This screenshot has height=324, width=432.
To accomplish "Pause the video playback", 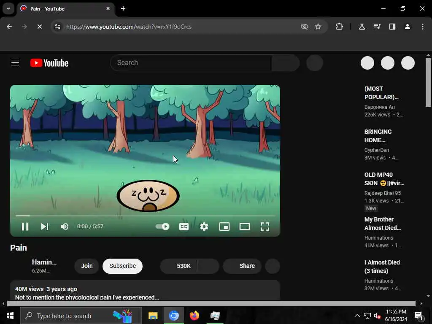I will pos(25,227).
